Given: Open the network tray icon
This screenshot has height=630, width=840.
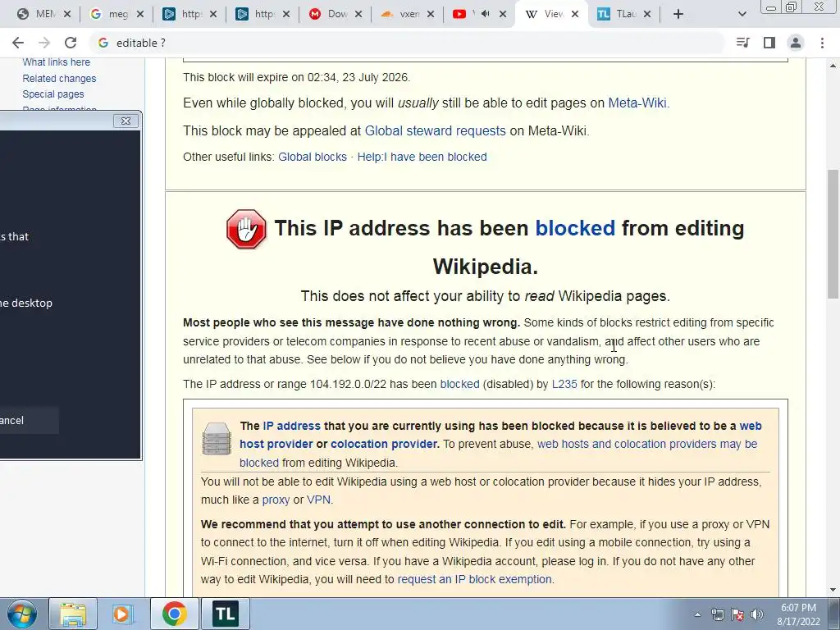Looking at the screenshot, I should [717, 614].
